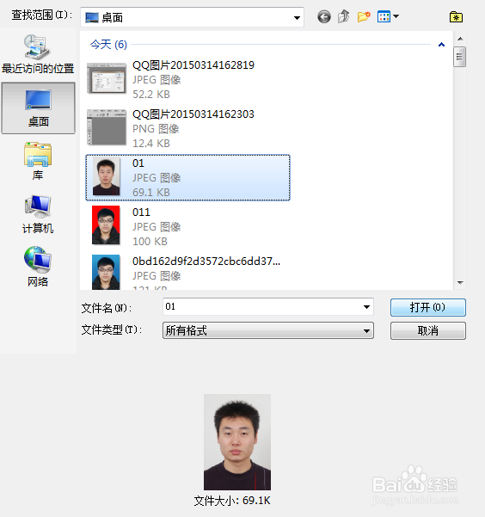Click the 文件大小: 69.1K label
Viewport: 485px width, 517px height.
[x=232, y=501]
